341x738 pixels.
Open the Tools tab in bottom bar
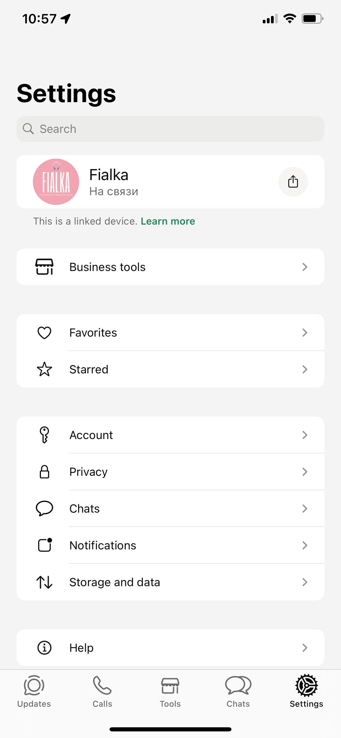[x=170, y=691]
